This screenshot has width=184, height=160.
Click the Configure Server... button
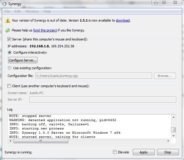click(23, 60)
